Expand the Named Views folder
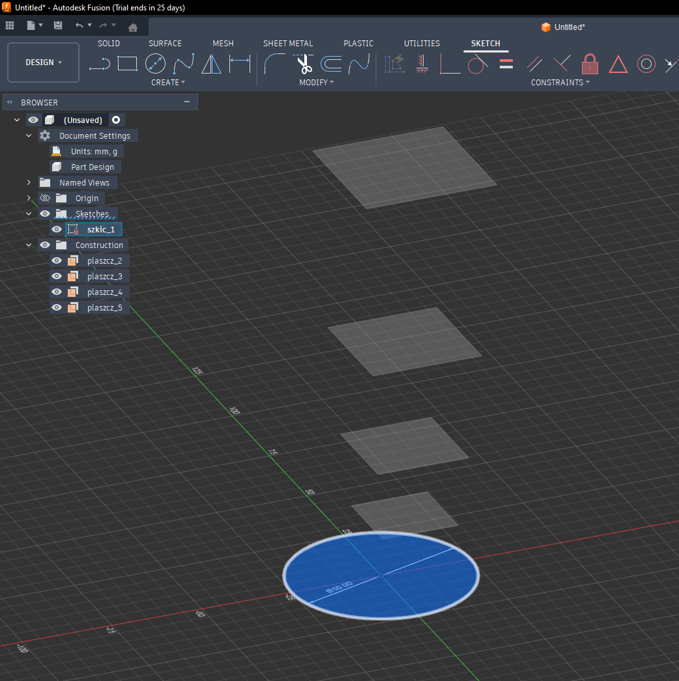The image size is (679, 681). point(29,182)
